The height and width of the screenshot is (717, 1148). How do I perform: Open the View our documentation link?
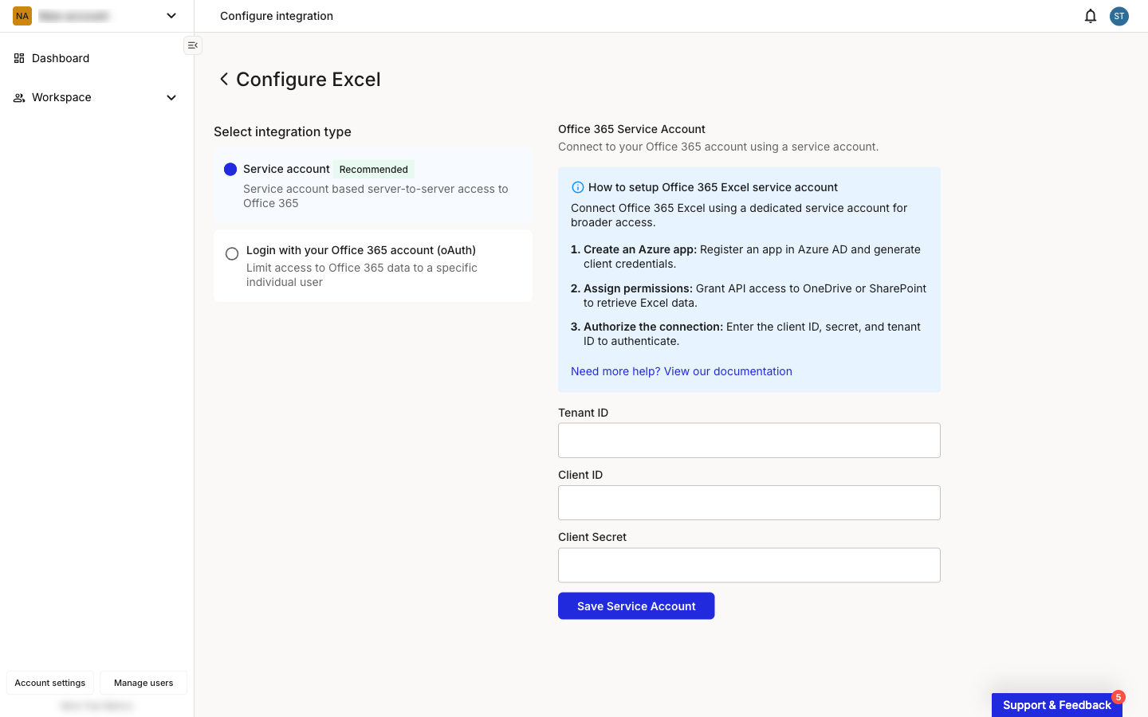(682, 371)
